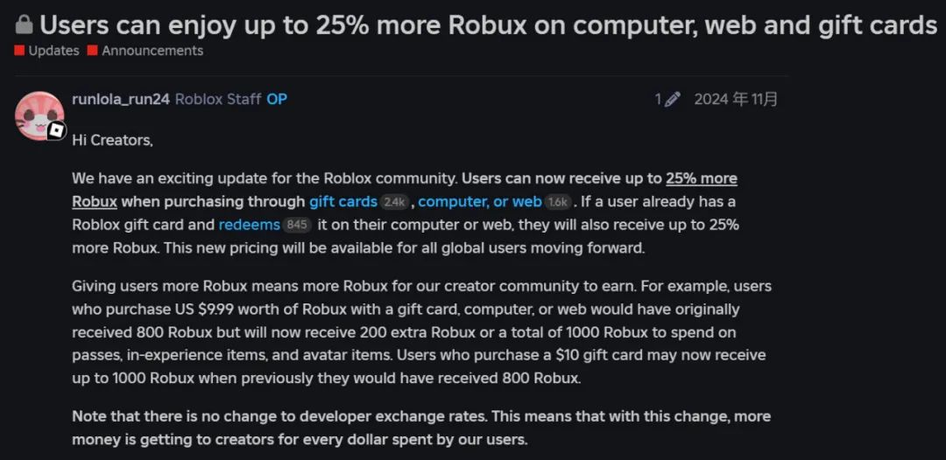Click the locked topic padlock icon
The width and height of the screenshot is (946, 460).
pos(25,25)
